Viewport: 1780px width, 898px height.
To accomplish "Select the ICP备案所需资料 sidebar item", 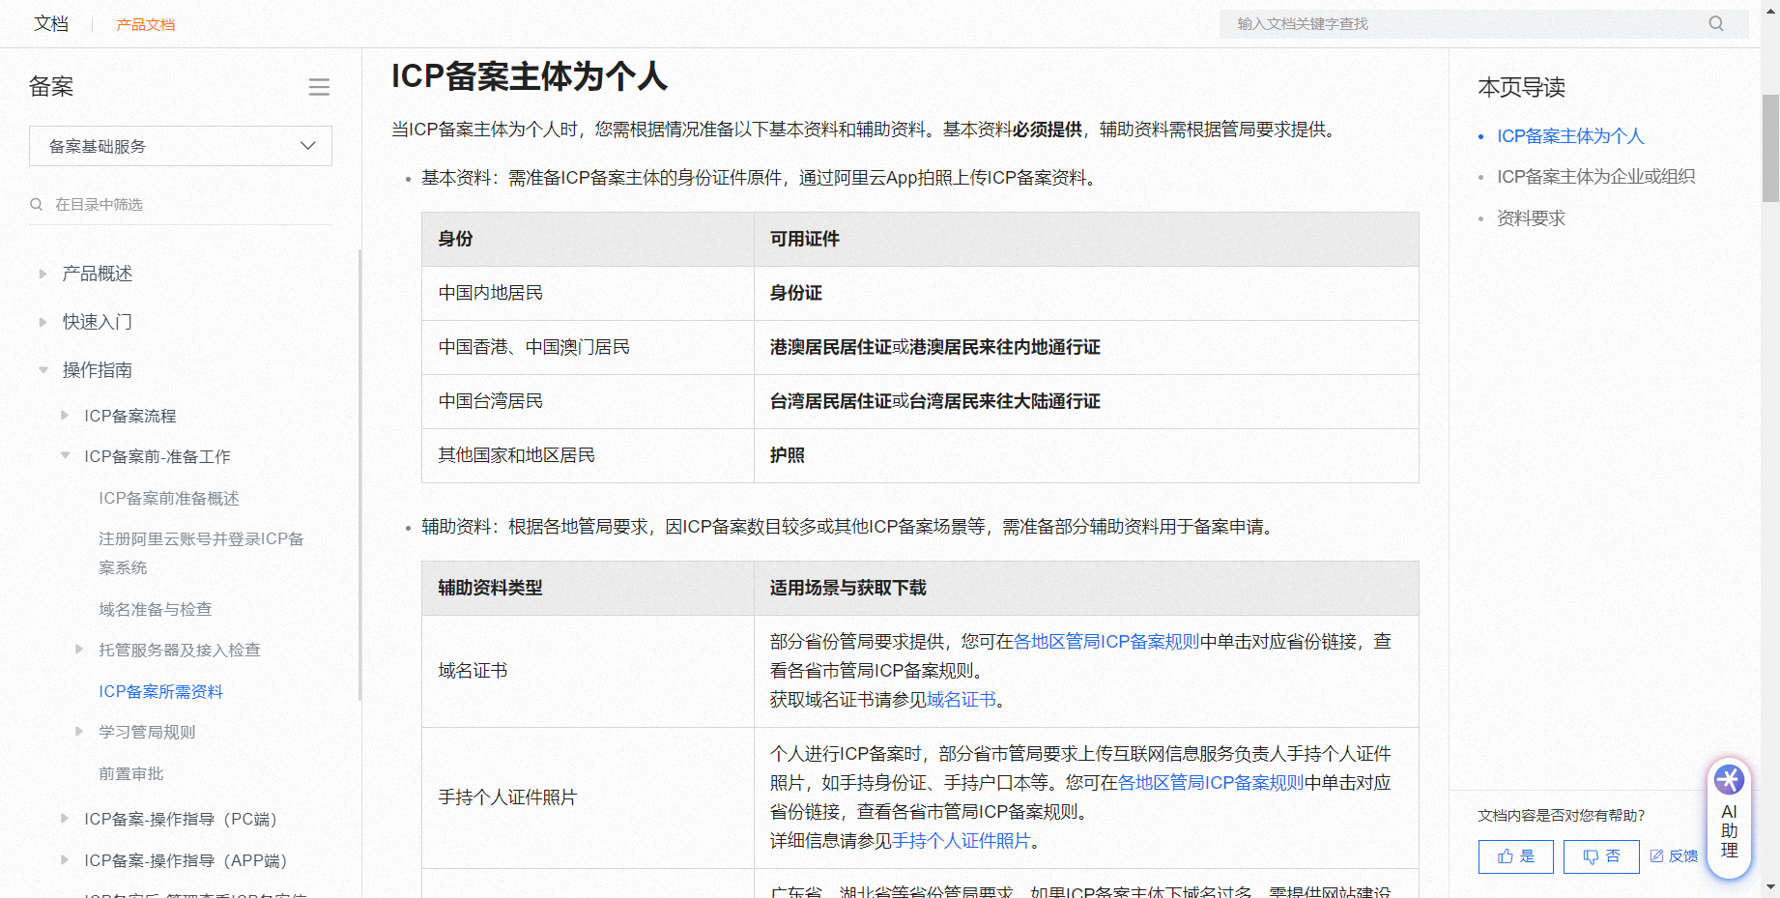I will tap(160, 691).
